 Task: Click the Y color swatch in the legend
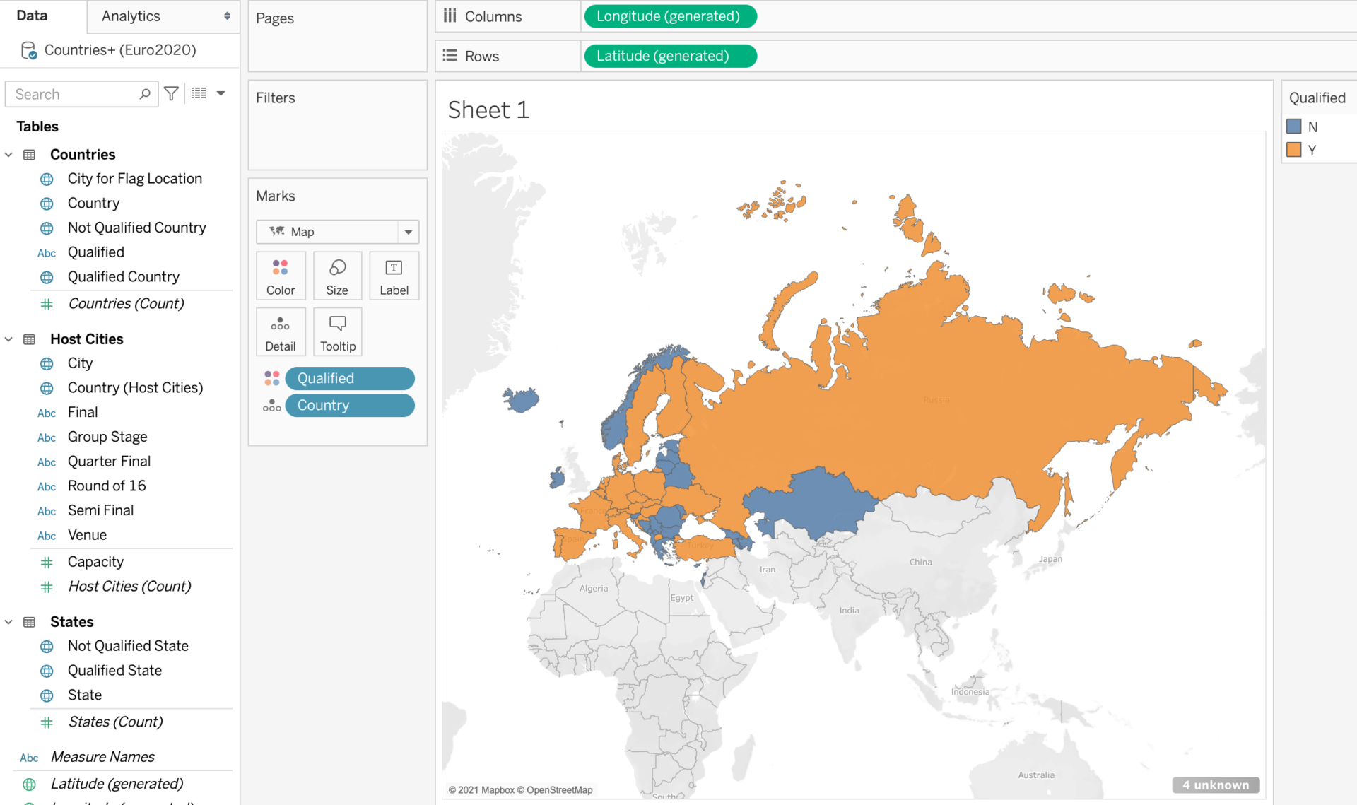1294,150
